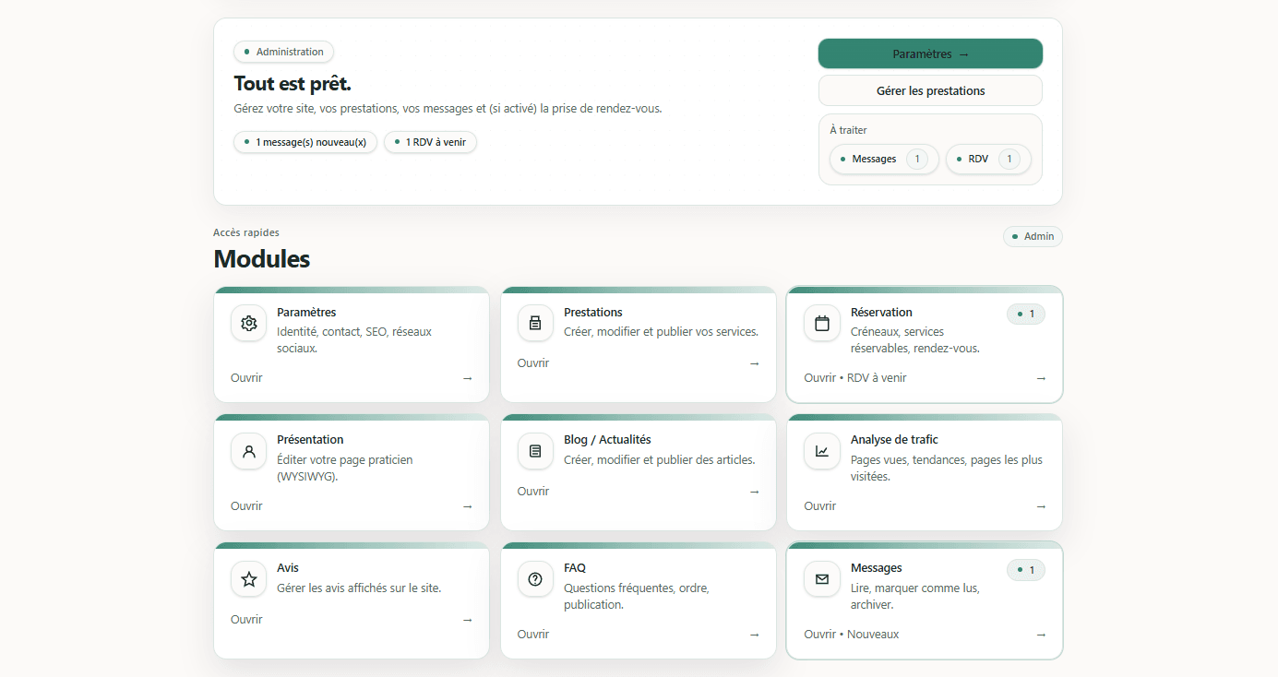Click the 1 message(s) nouveau(x) badge
The height and width of the screenshot is (677, 1278).
click(x=305, y=142)
